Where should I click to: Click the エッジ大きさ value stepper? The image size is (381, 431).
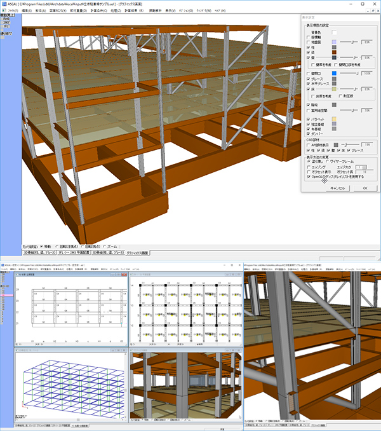[x=362, y=167]
